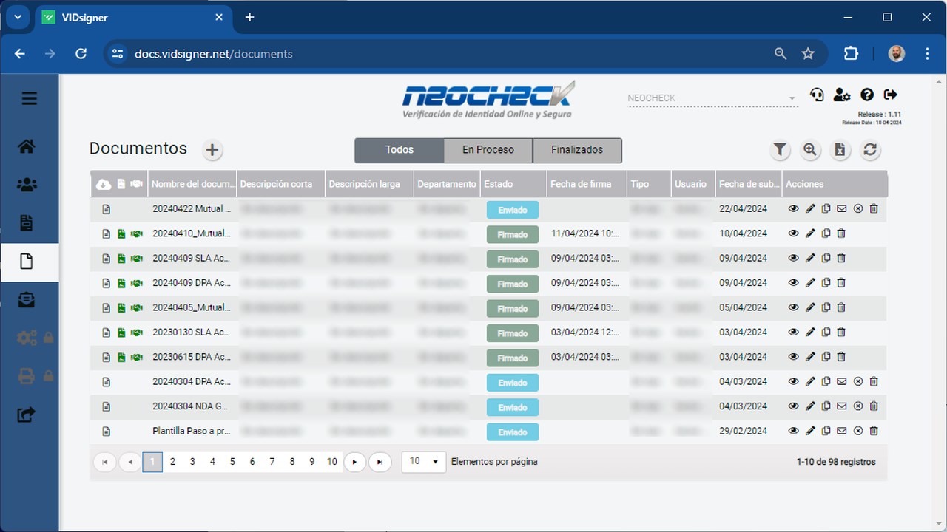Edit the 20240422 Mutual document

click(x=810, y=209)
